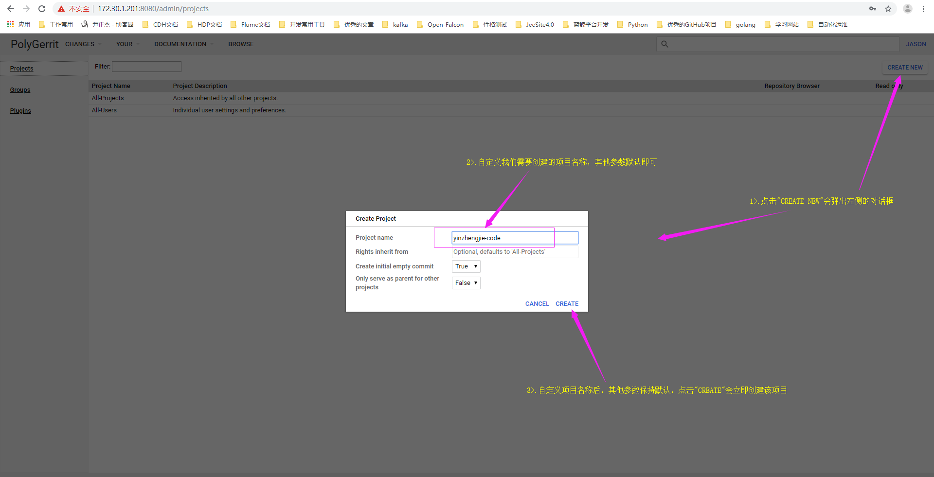Expand the DOCUMENTATION dropdown menu
This screenshot has height=477, width=934.
[x=184, y=44]
